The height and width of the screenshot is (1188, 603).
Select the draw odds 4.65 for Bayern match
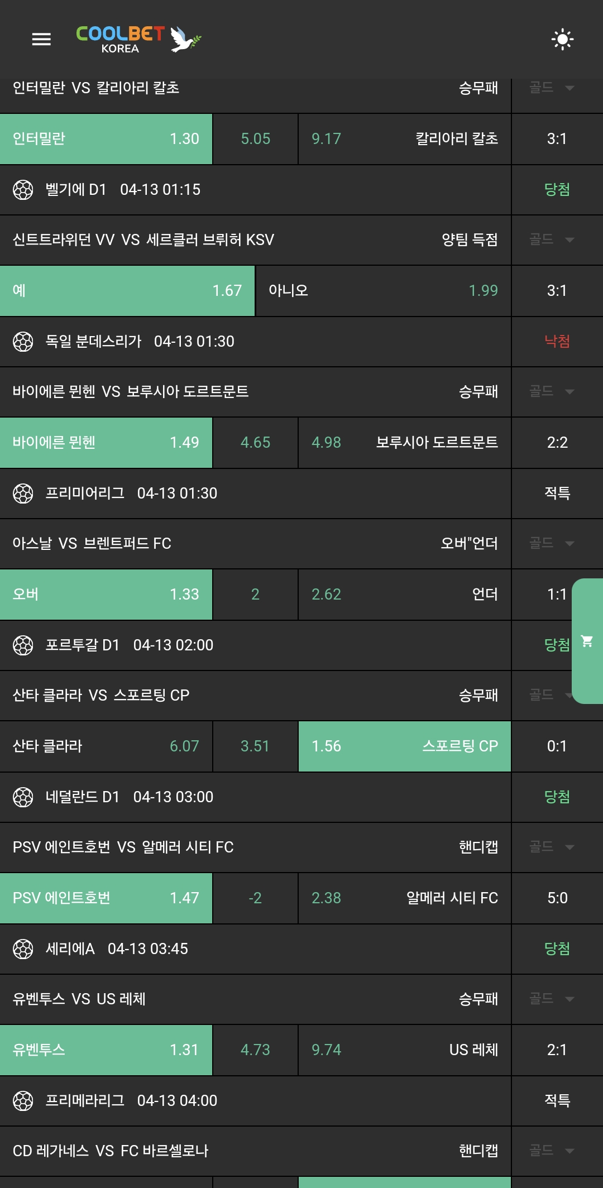(x=255, y=443)
